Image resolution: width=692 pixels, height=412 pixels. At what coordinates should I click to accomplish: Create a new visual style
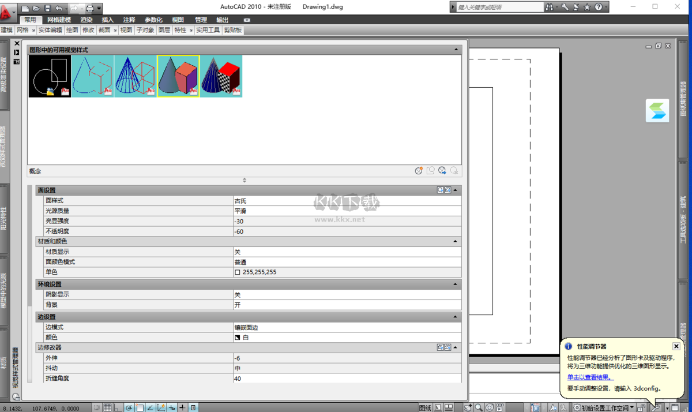click(x=419, y=170)
